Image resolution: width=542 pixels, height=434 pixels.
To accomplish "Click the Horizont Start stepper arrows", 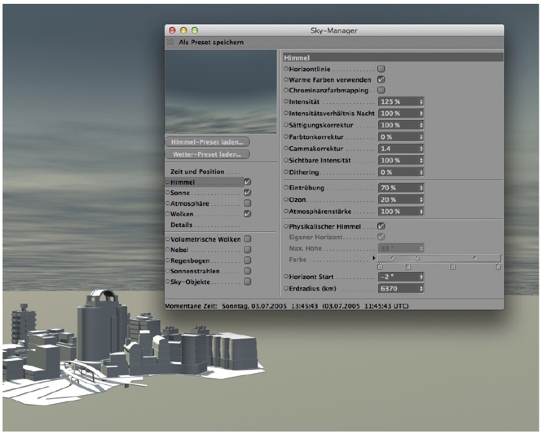I will point(421,277).
